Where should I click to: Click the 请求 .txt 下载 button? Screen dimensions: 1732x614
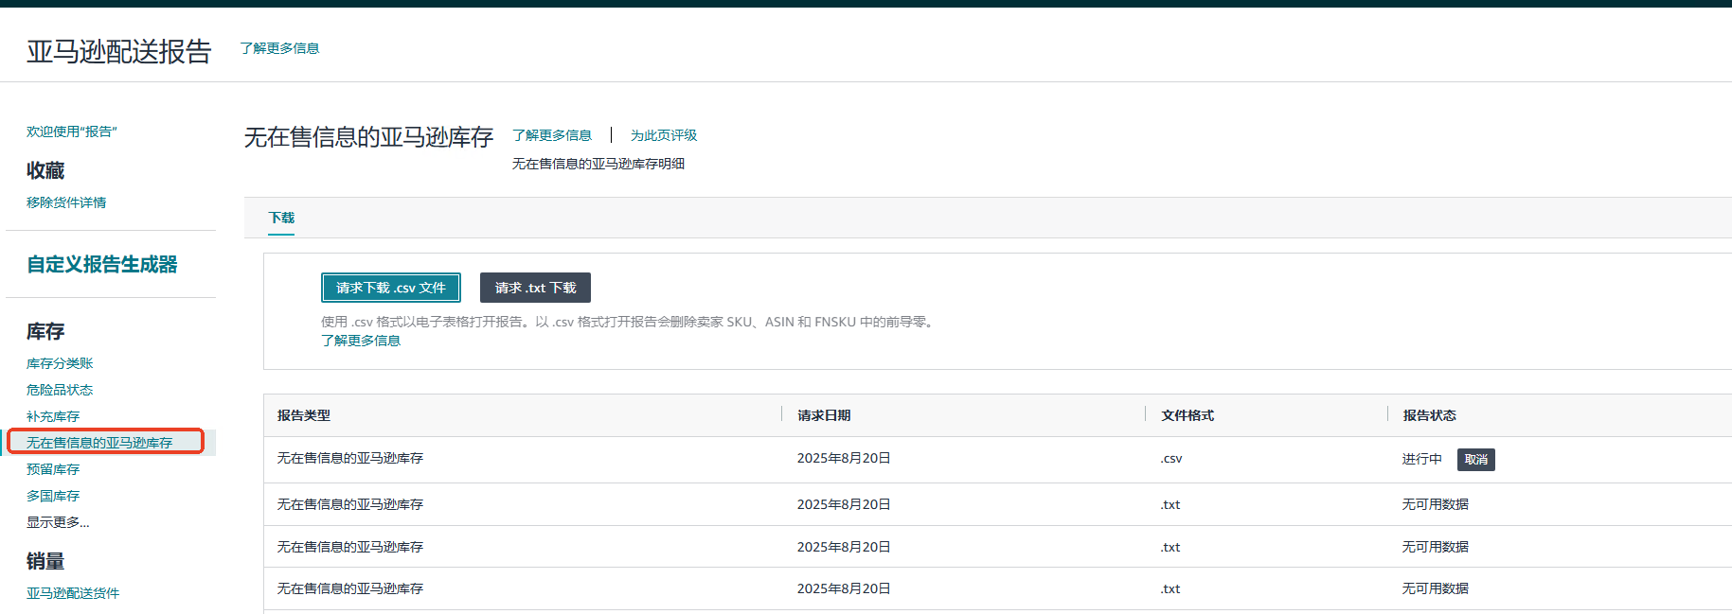535,288
